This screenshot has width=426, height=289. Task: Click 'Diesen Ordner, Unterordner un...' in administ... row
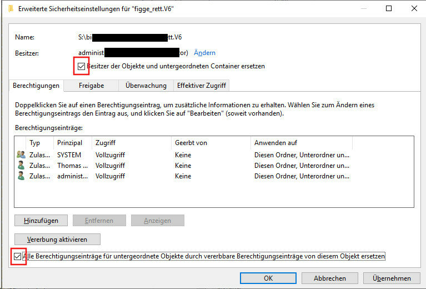click(302, 176)
